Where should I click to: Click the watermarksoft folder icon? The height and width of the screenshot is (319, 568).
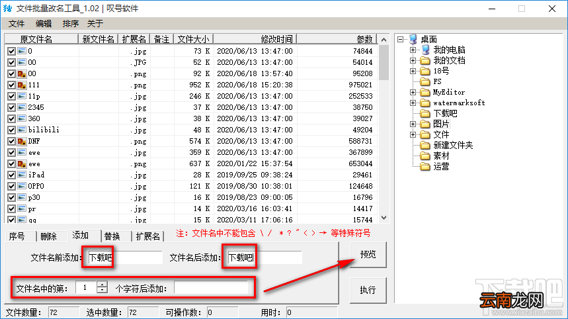tap(425, 103)
